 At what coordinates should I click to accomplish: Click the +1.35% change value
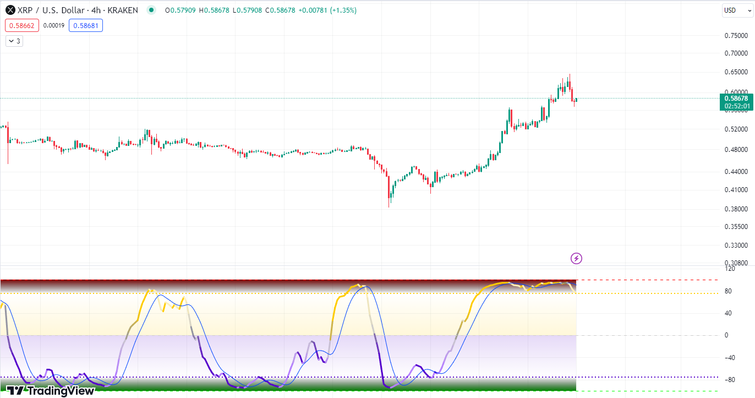(x=343, y=10)
